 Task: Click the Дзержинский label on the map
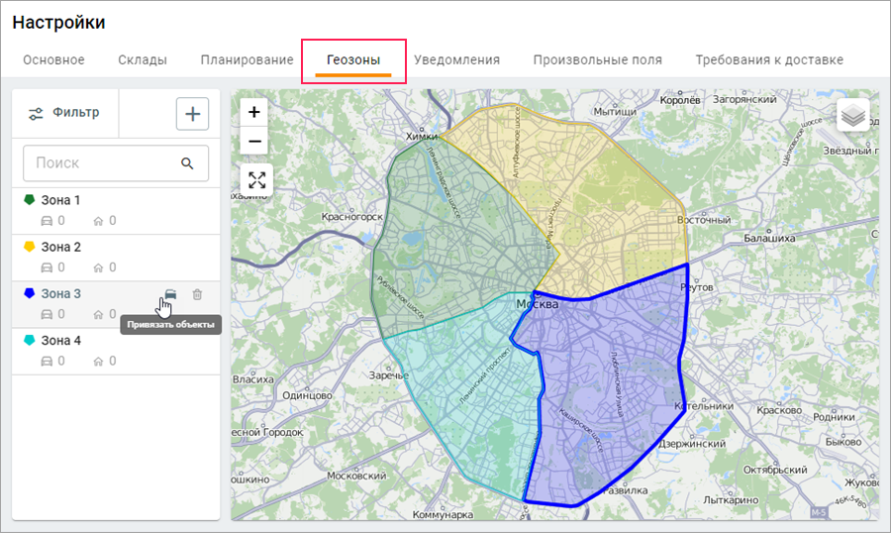(692, 444)
